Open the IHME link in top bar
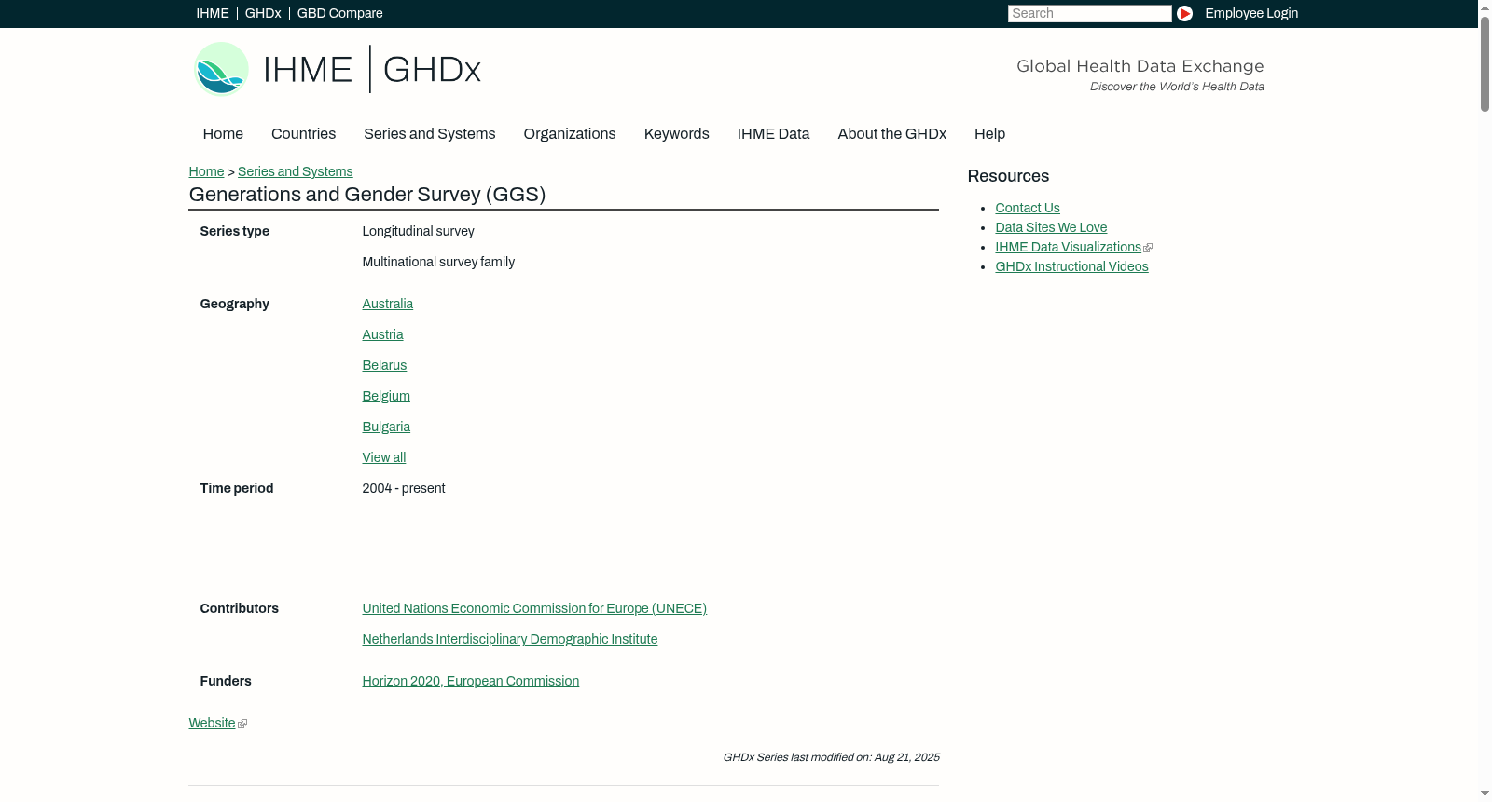 (x=213, y=13)
